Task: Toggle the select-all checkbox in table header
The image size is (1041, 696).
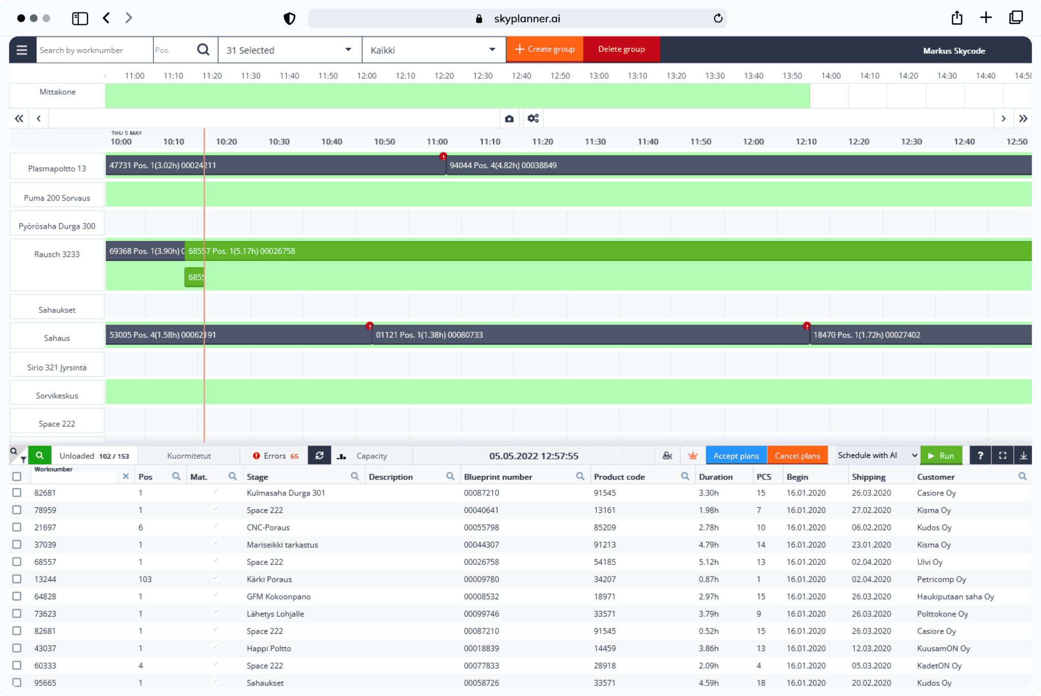Action: click(17, 476)
